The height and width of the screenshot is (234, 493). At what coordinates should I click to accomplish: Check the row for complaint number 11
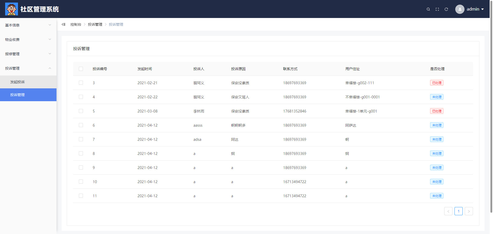(81, 196)
